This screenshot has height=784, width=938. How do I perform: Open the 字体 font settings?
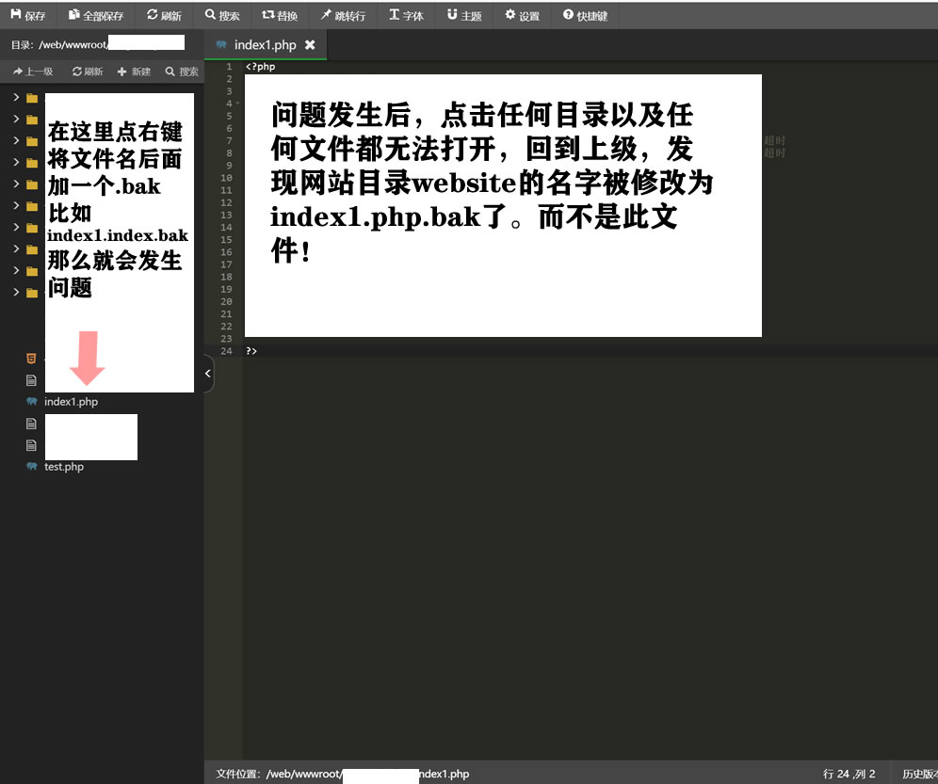[x=406, y=16]
